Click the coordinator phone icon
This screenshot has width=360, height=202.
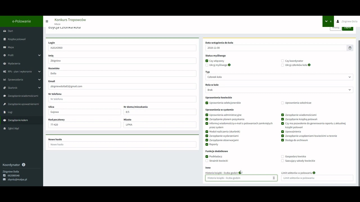pyautogui.click(x=4, y=176)
